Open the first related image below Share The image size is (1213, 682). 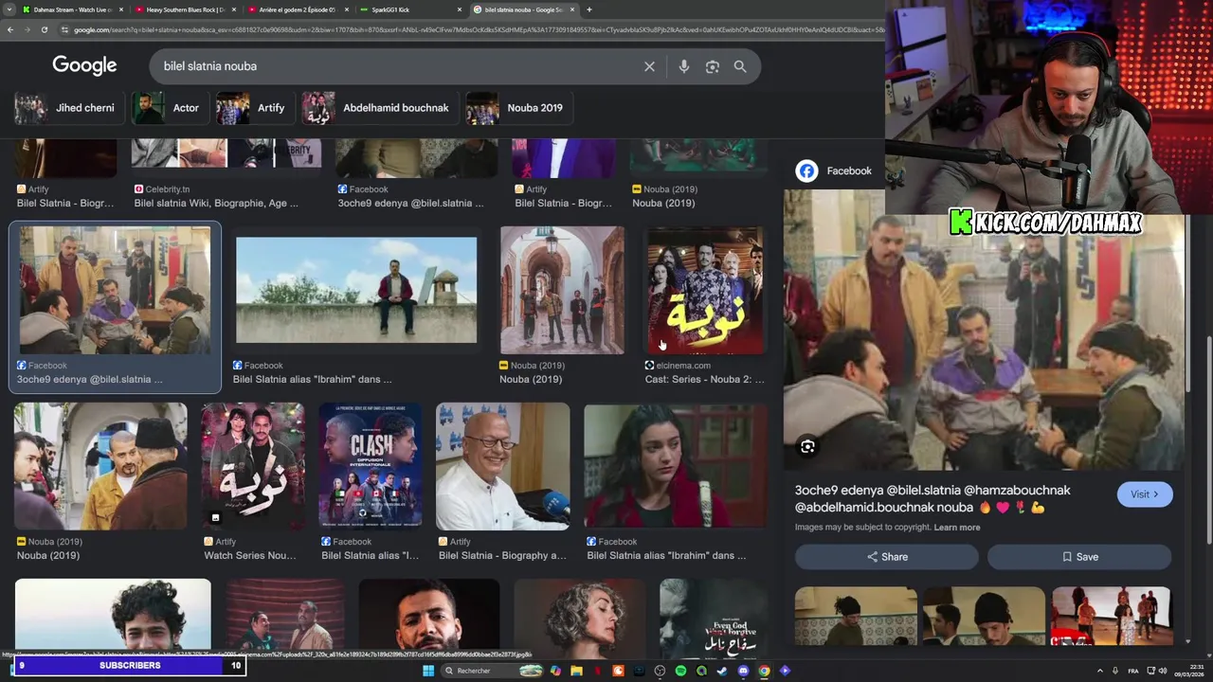click(x=856, y=616)
